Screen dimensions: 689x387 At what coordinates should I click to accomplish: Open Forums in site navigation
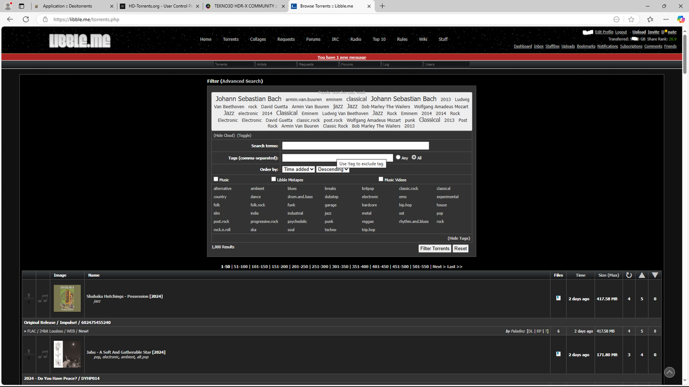tap(313, 39)
